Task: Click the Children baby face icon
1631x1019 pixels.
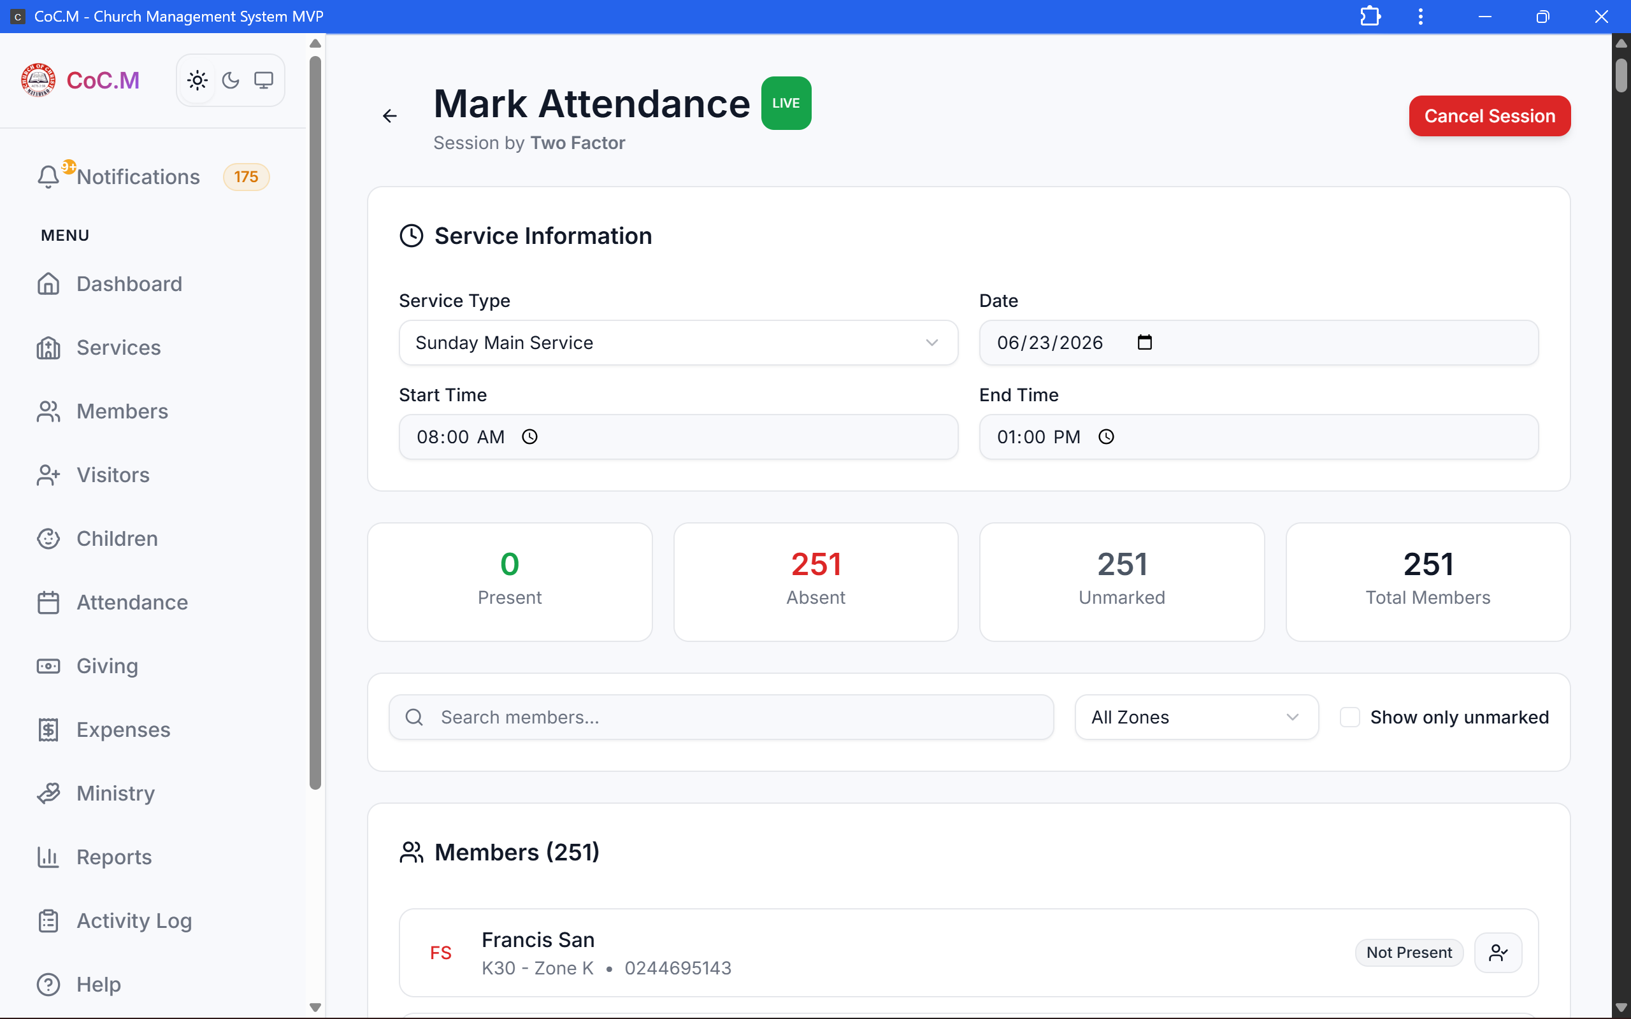Action: [48, 539]
